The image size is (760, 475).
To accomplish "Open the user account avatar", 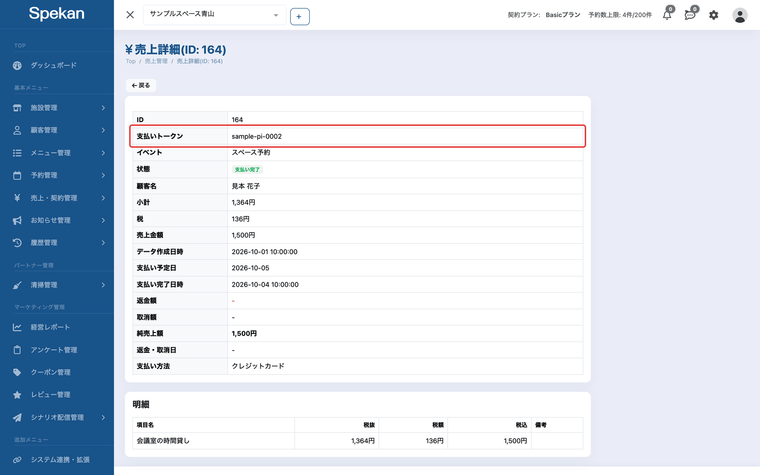I will 740,15.
